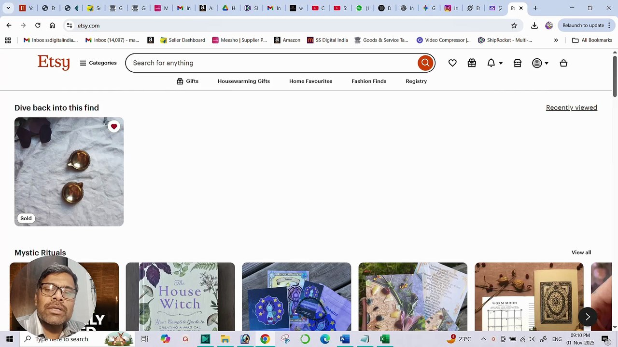Viewport: 618px width, 347px height.
Task: Click the Recently viewed link
Action: (x=572, y=107)
